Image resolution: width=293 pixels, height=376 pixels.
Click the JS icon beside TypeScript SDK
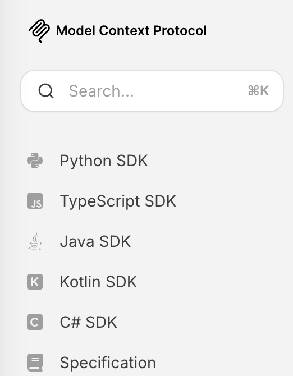35,201
